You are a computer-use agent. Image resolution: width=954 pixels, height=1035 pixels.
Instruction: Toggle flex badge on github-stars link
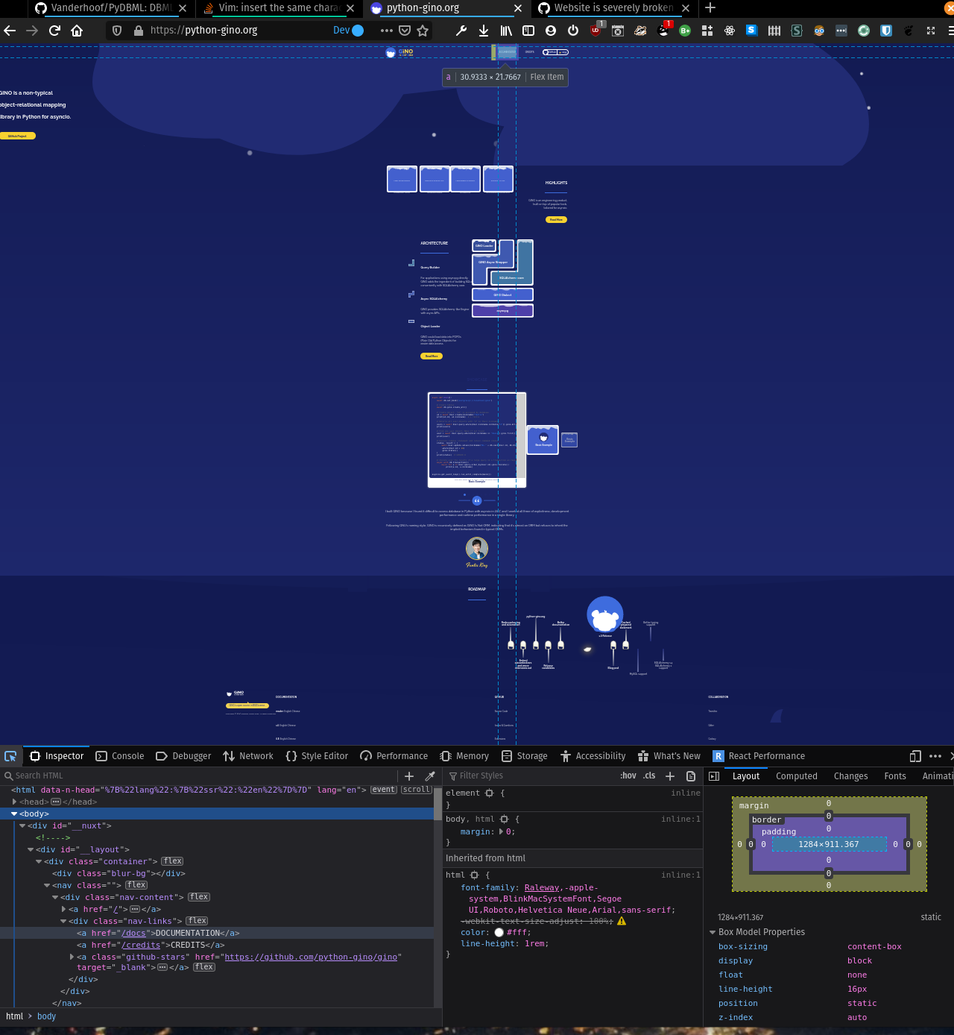tap(204, 967)
